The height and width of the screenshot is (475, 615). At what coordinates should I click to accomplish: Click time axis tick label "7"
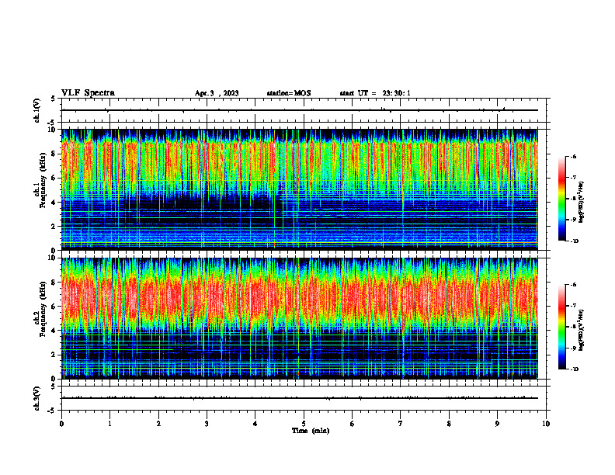401,424
